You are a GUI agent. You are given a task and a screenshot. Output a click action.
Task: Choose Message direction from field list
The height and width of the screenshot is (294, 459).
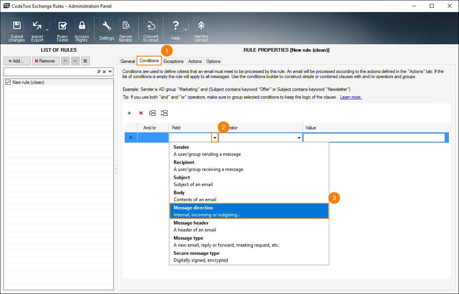(x=249, y=211)
